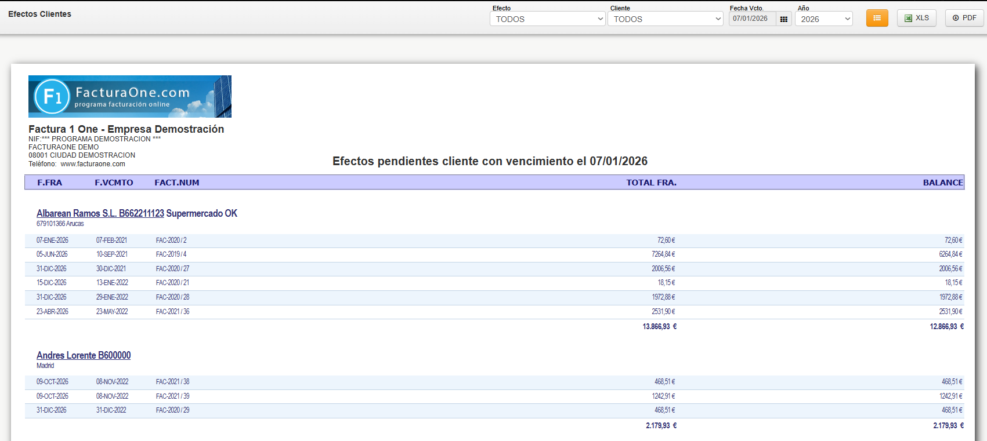Image resolution: width=987 pixels, height=441 pixels.
Task: Click the invoice date 07-ENE-2026
Action: tap(52, 240)
